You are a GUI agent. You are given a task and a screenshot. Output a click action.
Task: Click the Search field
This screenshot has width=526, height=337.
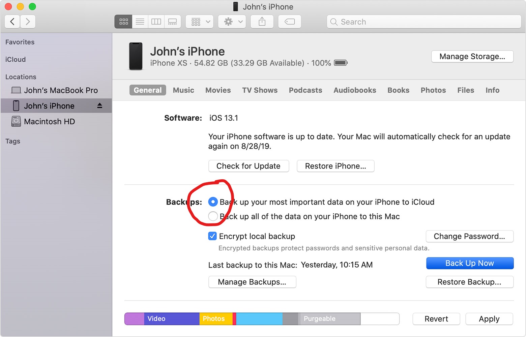[x=424, y=22]
